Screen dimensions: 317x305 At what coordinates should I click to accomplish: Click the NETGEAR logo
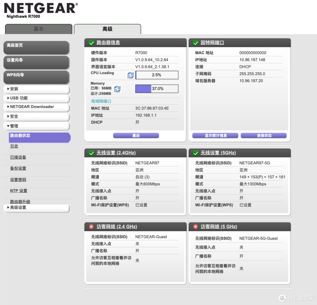click(x=41, y=8)
